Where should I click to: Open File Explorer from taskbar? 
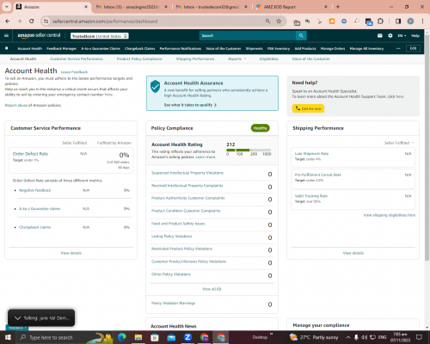tap(138, 337)
